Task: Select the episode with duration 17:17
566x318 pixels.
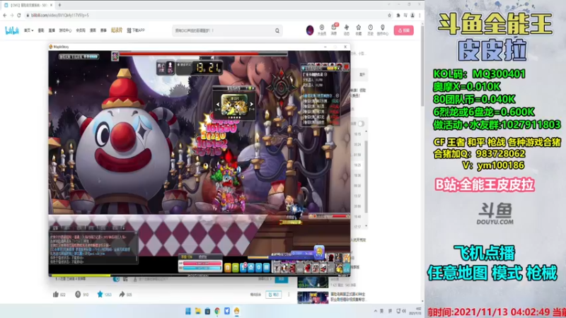Action: tap(357, 227)
